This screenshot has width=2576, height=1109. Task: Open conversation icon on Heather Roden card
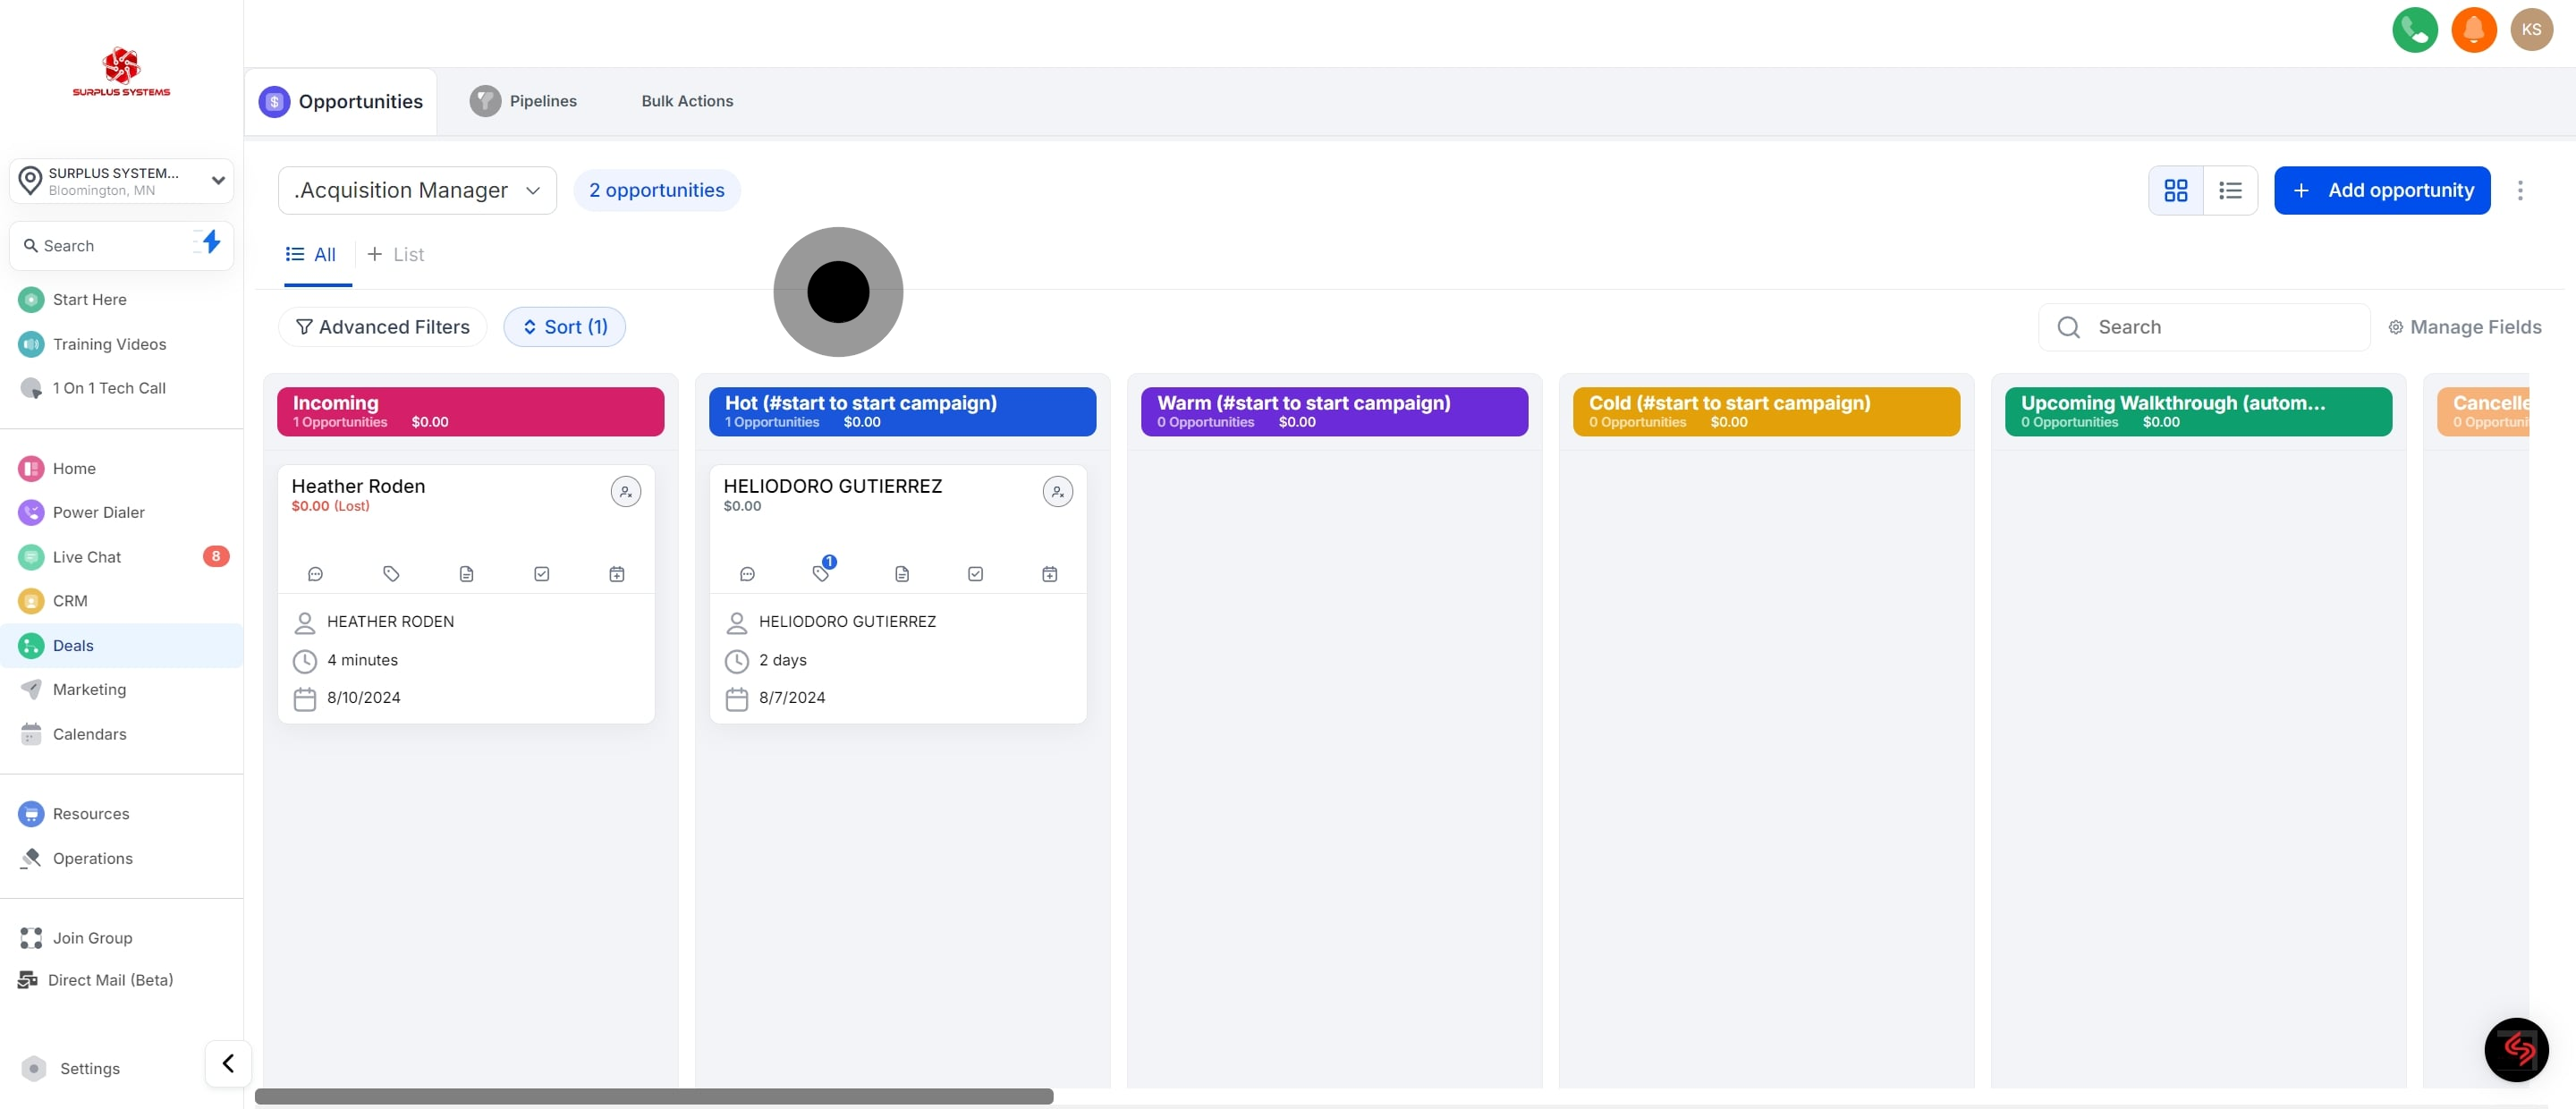click(315, 574)
